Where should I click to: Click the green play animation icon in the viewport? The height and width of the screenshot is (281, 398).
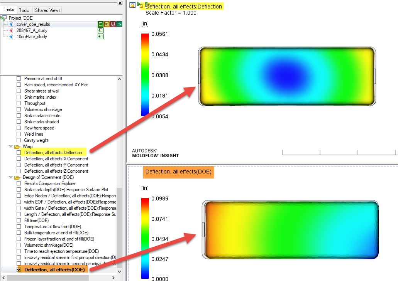click(x=139, y=5)
